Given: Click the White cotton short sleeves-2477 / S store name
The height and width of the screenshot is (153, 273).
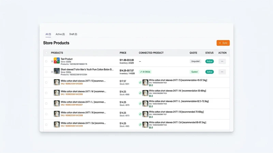Looking at the screenshot, I should 83,81.
